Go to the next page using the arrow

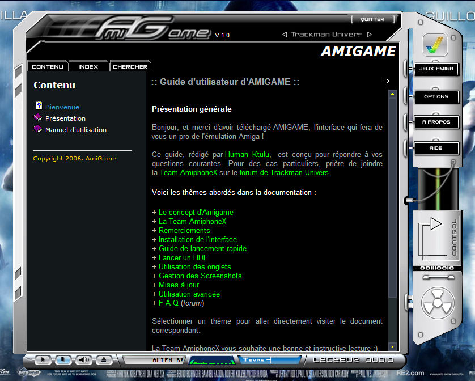coord(385,81)
